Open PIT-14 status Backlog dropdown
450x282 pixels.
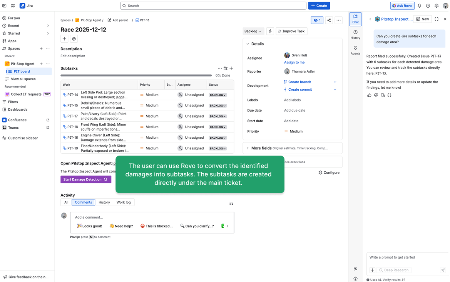coord(217,95)
